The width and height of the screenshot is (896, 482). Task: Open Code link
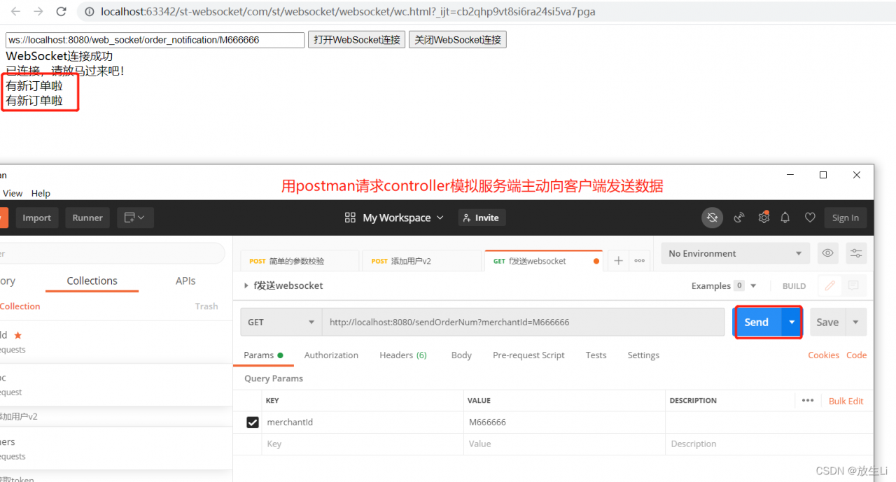point(856,355)
